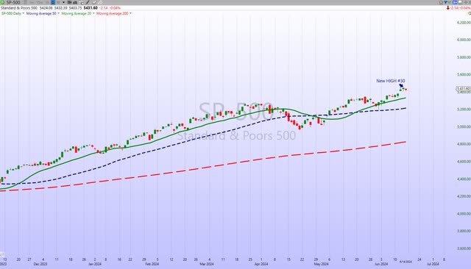Open the Moving Average 50 dropdown arrow
Viewport: 471px width, 269px height.
click(x=59, y=13)
